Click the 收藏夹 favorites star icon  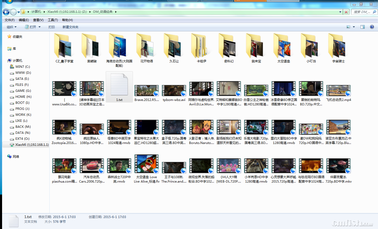coord(9,37)
